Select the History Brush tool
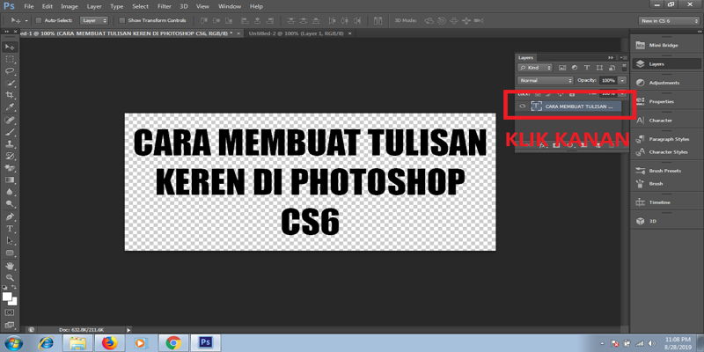The image size is (704, 352). pos(10,157)
